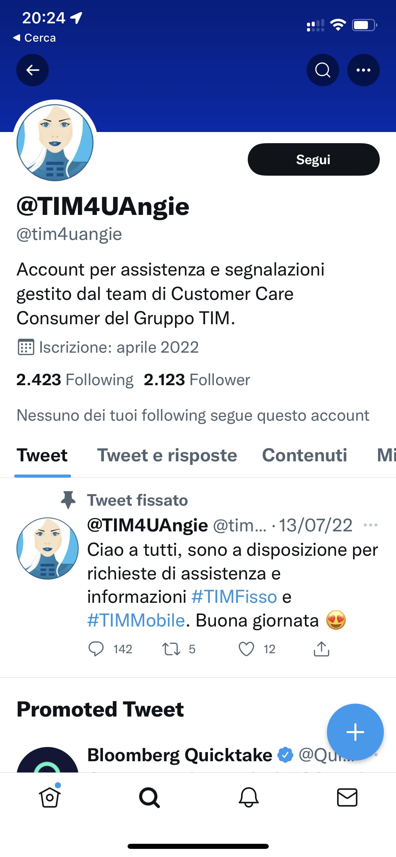396x857 pixels.
Task: Open the #TIMFisso hashtag link
Action: [x=234, y=597]
